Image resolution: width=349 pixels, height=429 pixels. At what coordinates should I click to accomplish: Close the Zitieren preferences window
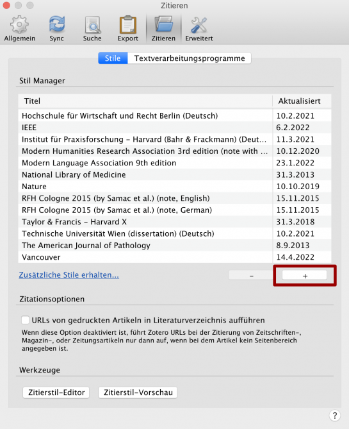(x=6, y=5)
